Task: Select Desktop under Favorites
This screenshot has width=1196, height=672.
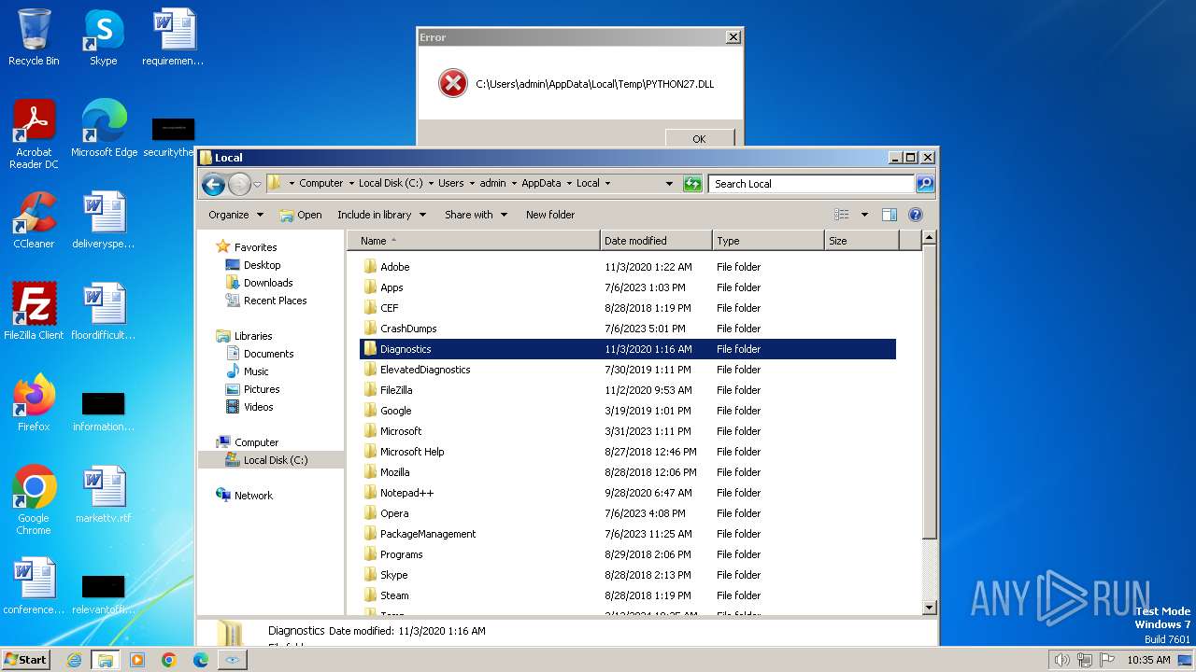Action: tap(262, 265)
